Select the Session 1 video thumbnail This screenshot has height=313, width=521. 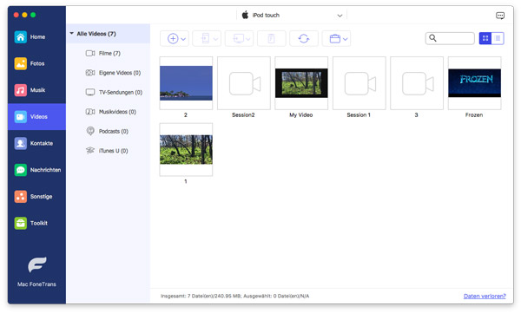click(x=359, y=83)
